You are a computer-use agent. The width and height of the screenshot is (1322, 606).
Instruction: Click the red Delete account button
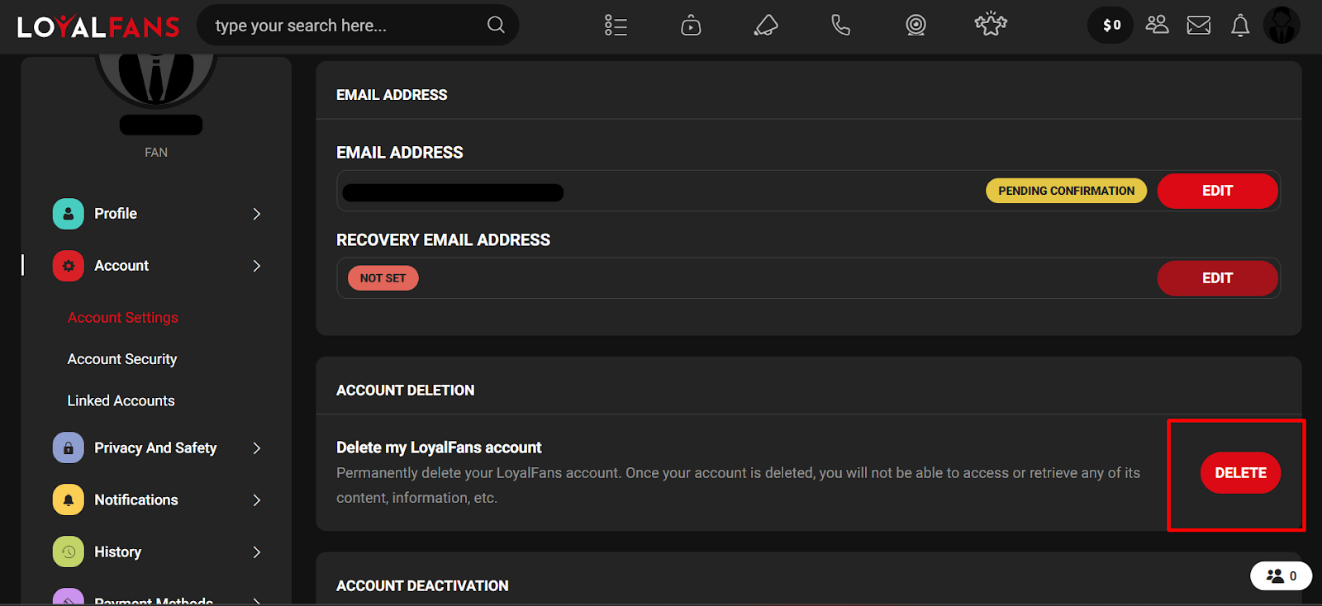pyautogui.click(x=1240, y=473)
